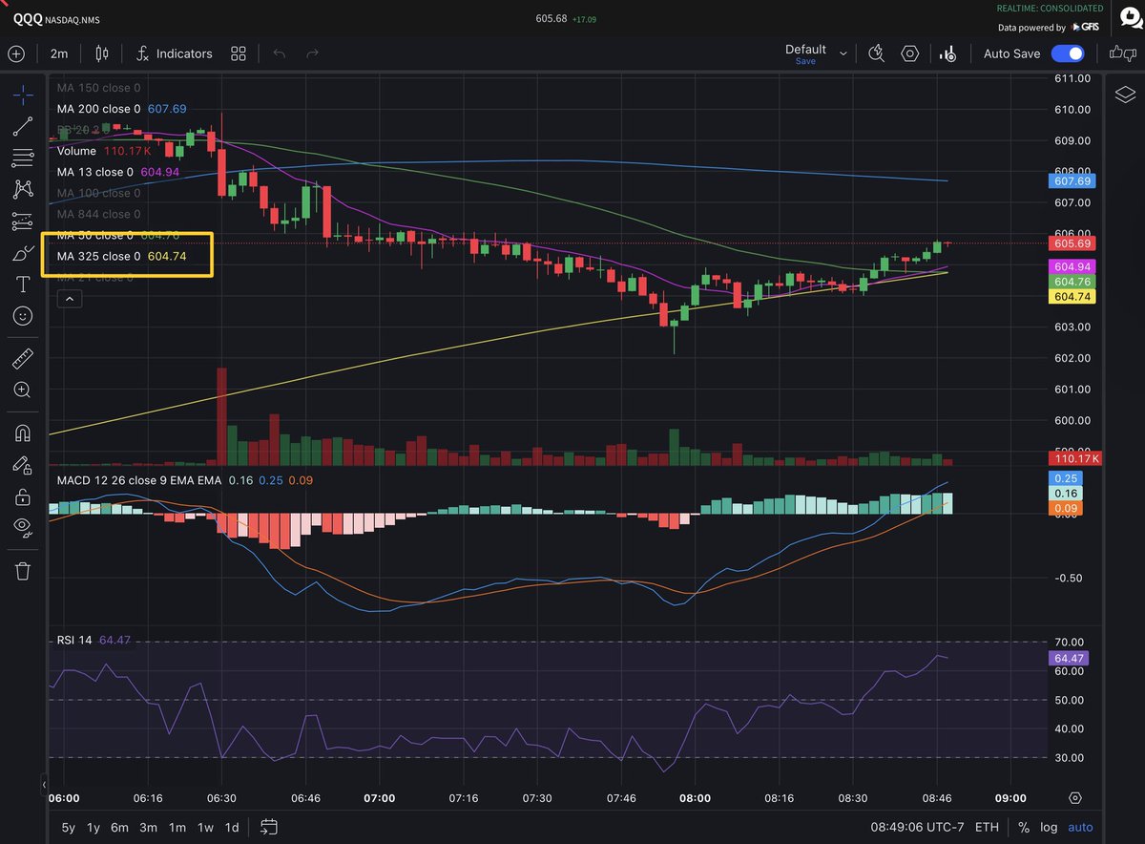Redo the last chart action

click(x=313, y=53)
